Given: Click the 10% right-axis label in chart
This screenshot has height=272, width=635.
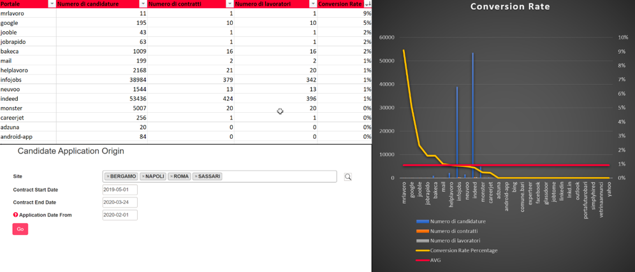Looking at the screenshot, I should [x=622, y=38].
